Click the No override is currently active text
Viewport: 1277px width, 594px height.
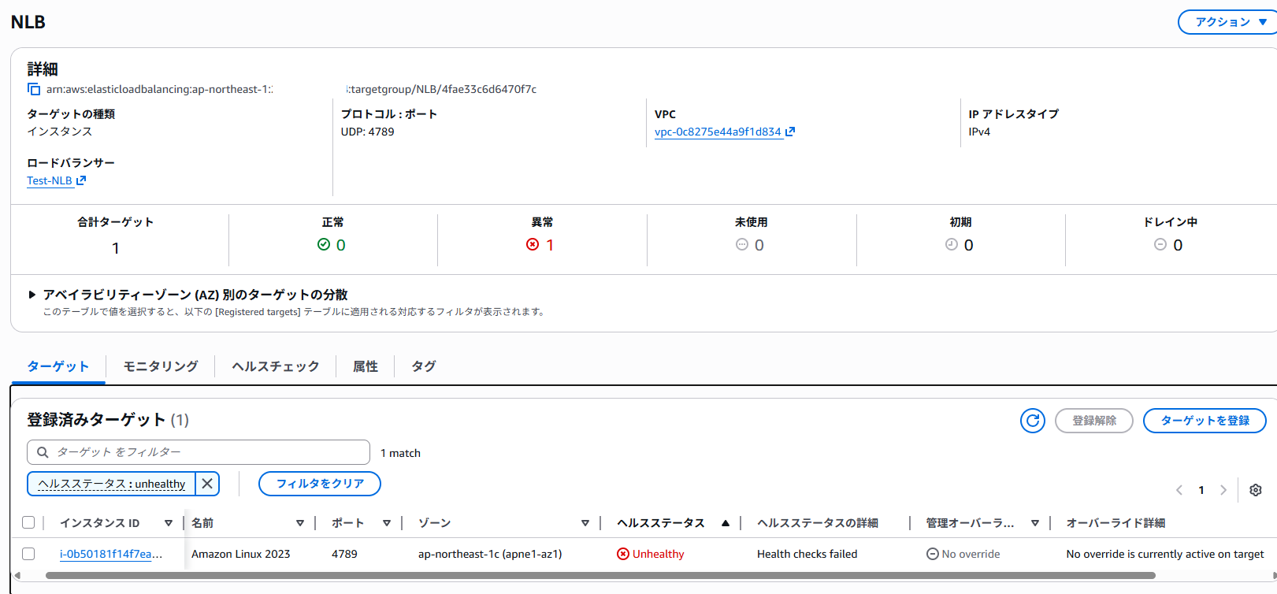[x=1165, y=554]
